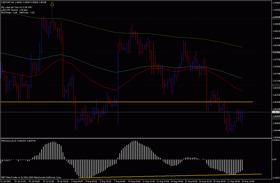
Task: Click the '10 Aug 04:00' time axis label
Action: [134, 181]
